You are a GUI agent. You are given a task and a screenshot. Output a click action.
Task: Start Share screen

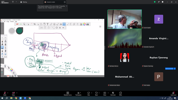(105, 94)
